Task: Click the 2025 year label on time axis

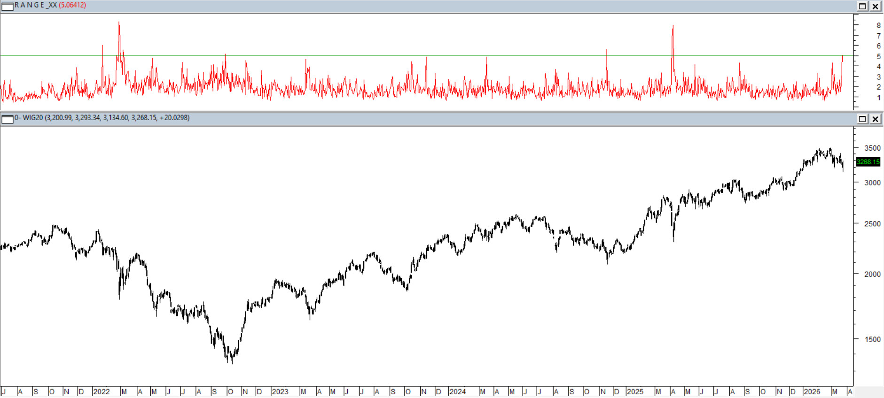Action: pos(635,391)
